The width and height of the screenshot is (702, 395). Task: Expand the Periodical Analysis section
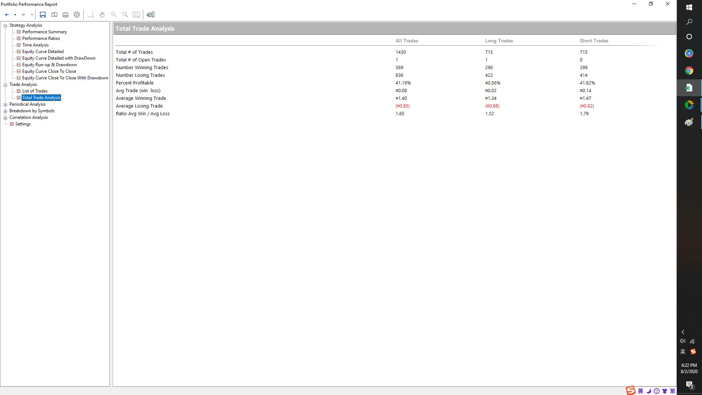[5, 104]
